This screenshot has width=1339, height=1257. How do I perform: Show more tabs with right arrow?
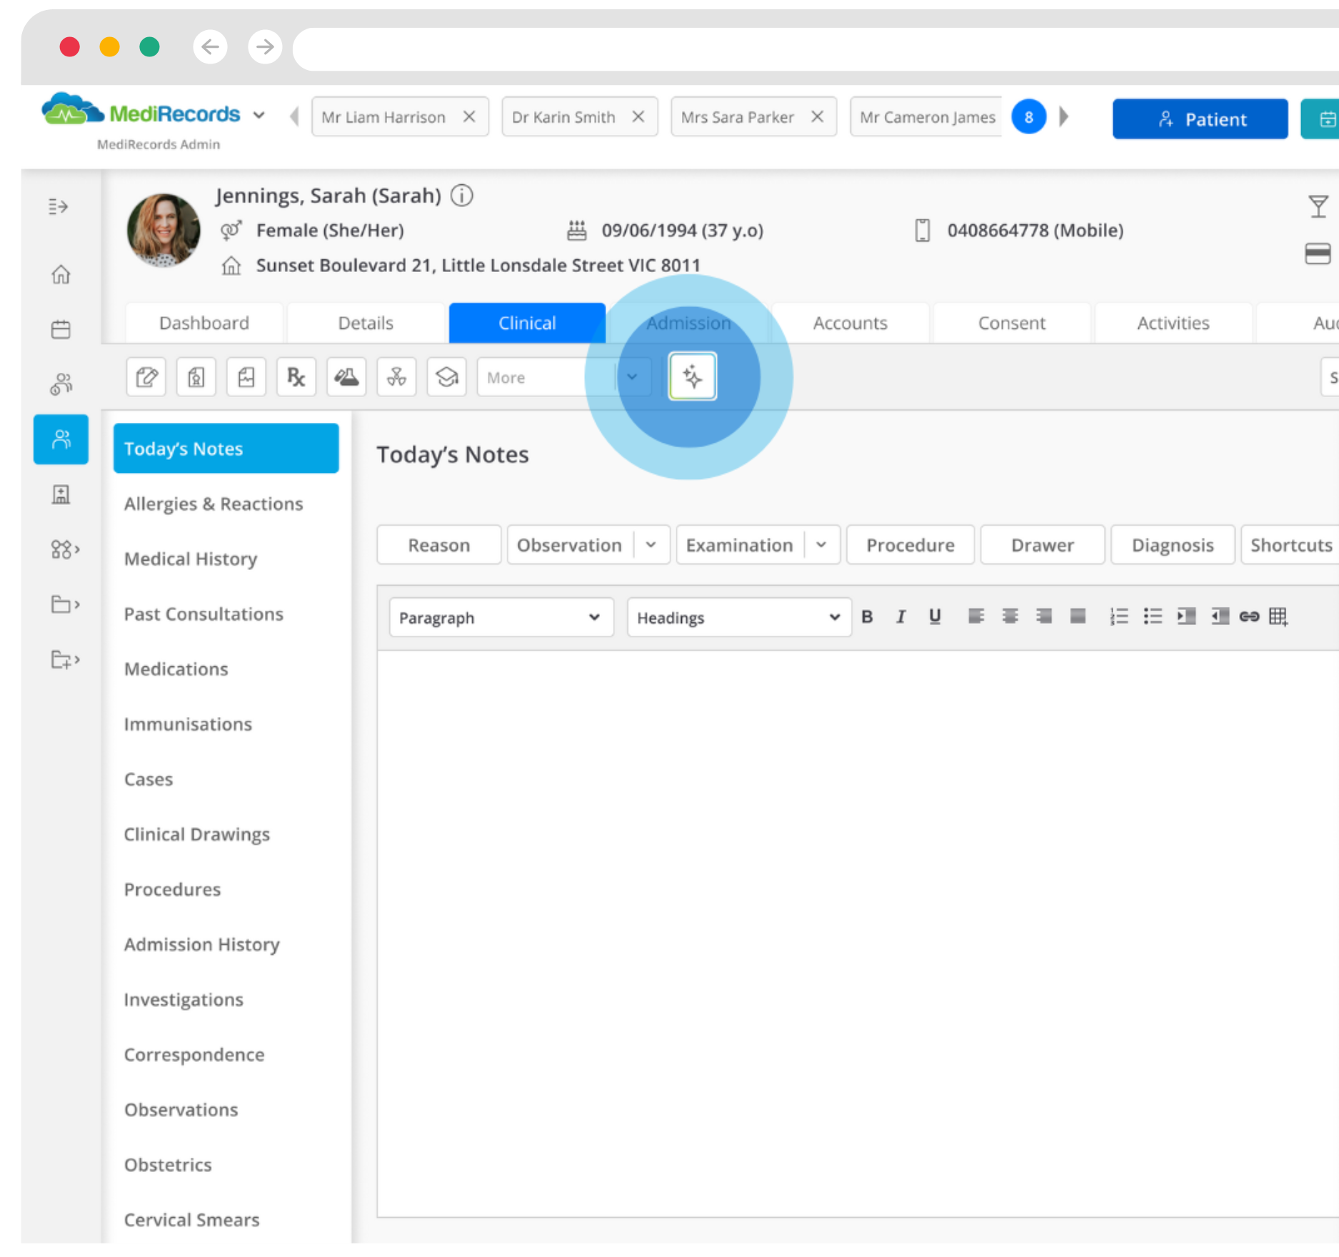(x=1064, y=116)
